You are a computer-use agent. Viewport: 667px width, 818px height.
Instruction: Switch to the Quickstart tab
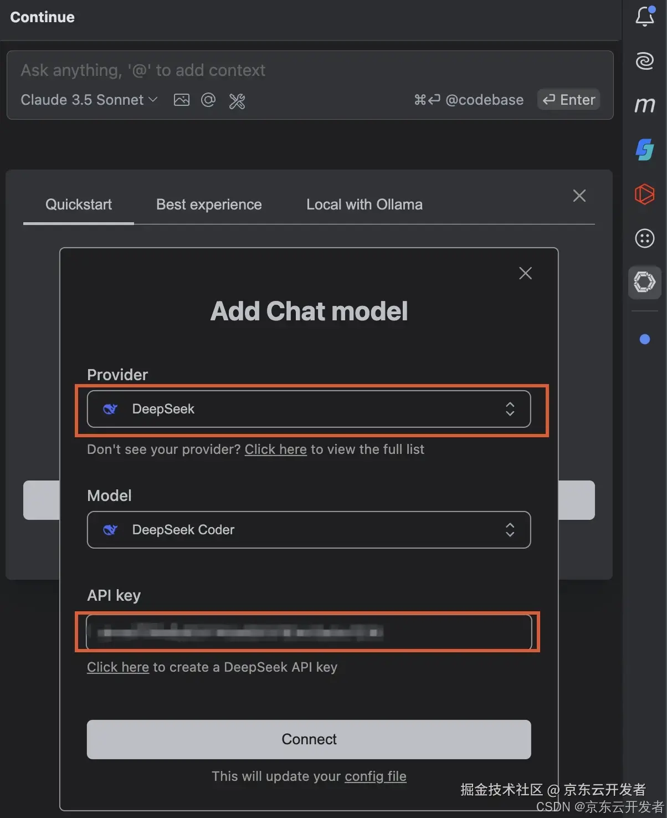point(79,204)
